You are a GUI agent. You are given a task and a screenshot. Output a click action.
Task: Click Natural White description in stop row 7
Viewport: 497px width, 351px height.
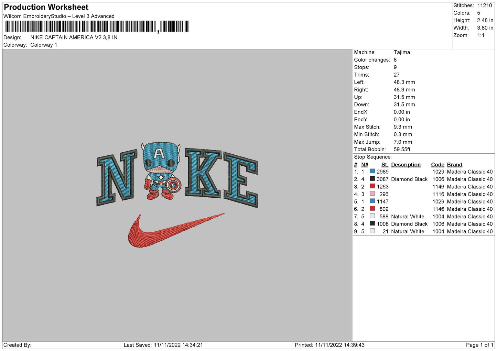pos(408,217)
